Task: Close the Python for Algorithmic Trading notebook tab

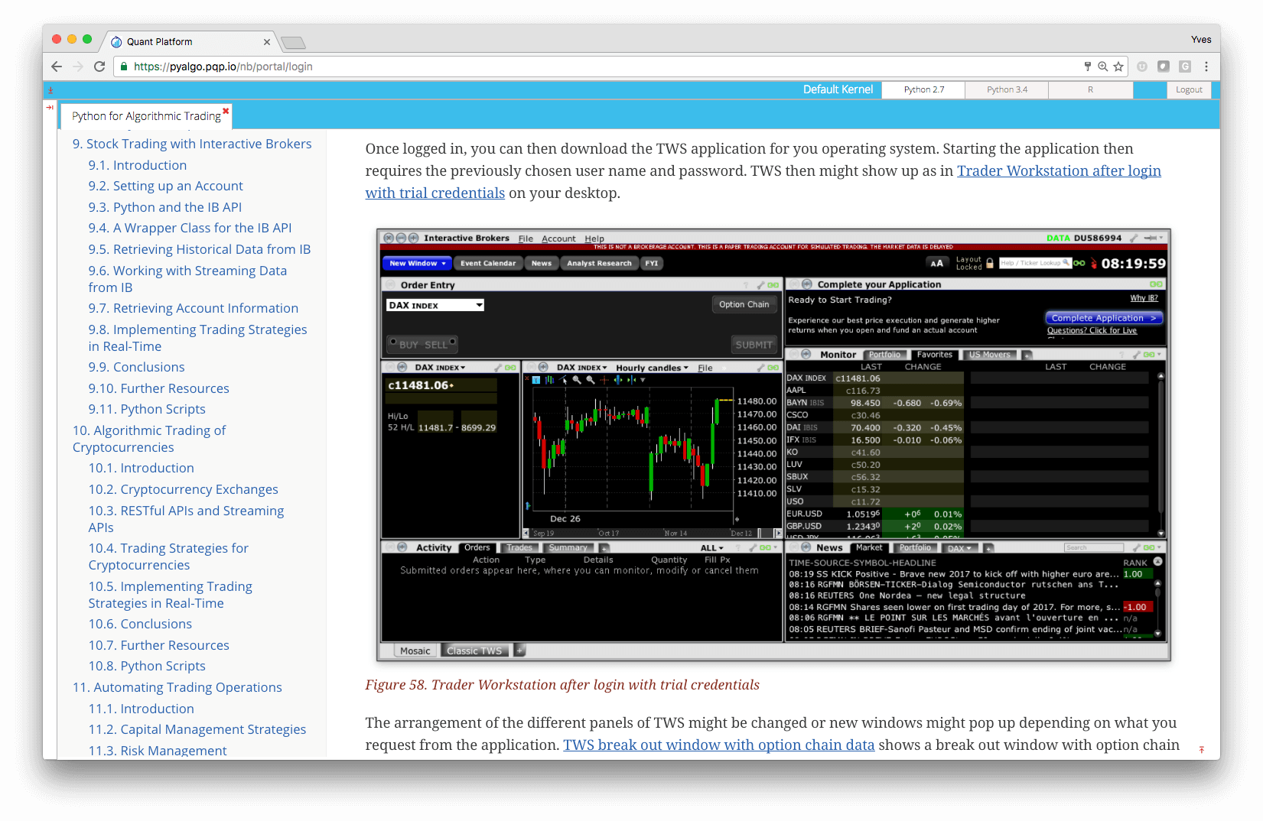Action: [226, 111]
